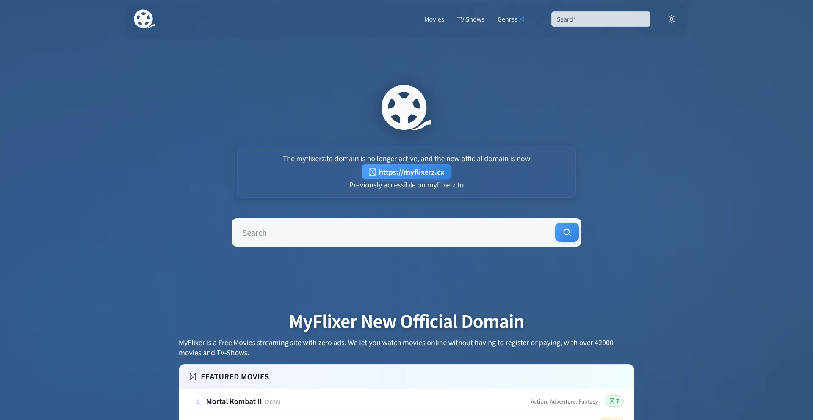This screenshot has width=813, height=420.
Task: Click the Featured Movies header icon
Action: click(x=193, y=376)
